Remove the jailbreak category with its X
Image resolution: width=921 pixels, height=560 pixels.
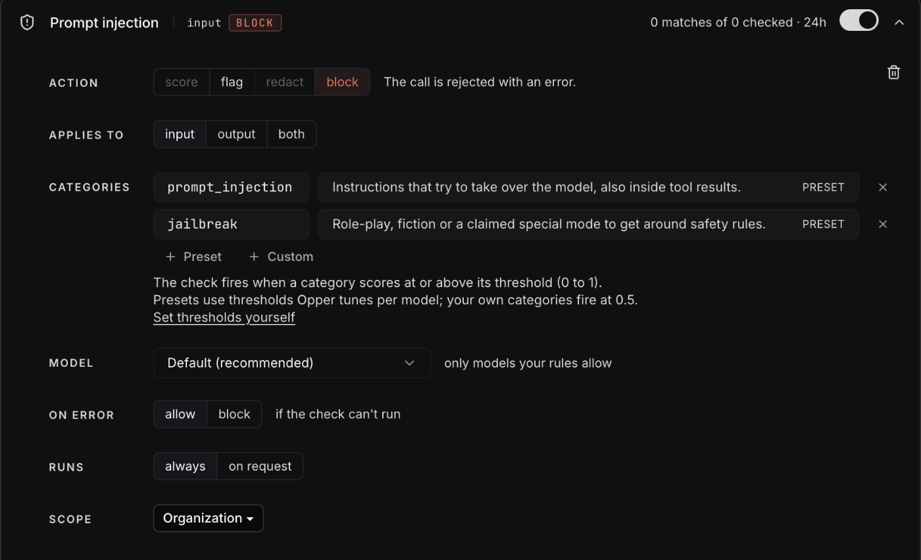tap(883, 224)
